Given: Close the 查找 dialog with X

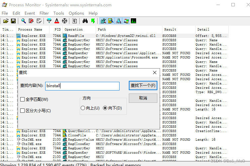Looking at the screenshot, I should coord(154,73).
